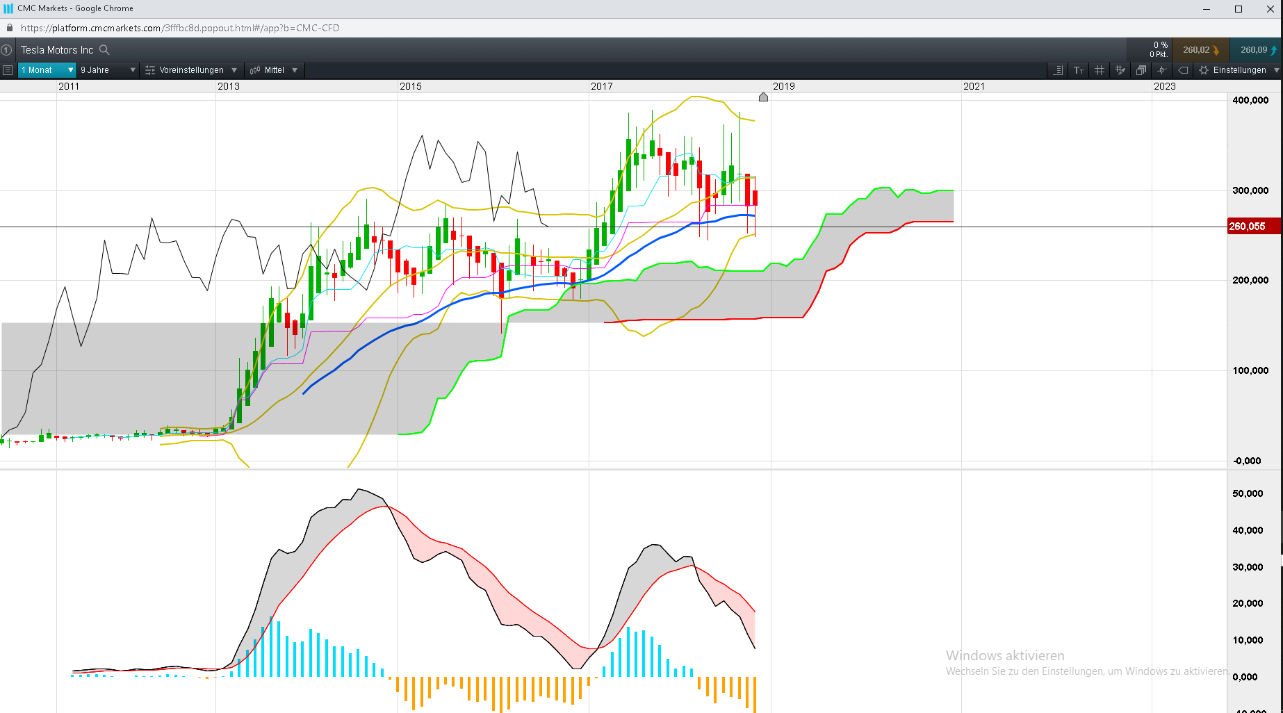Click the search magnifier next to Tesla Motors Inc
The width and height of the screenshot is (1283, 713).
click(104, 50)
